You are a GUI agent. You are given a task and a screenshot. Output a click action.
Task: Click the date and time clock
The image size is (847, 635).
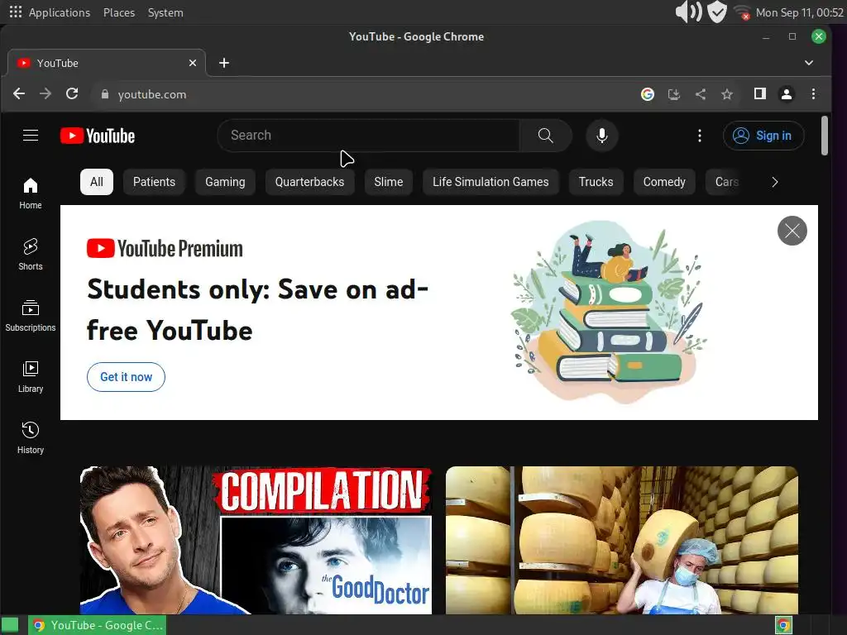pyautogui.click(x=800, y=12)
